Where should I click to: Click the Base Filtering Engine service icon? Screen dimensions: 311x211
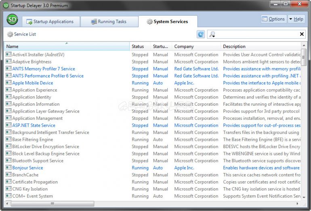[8, 139]
